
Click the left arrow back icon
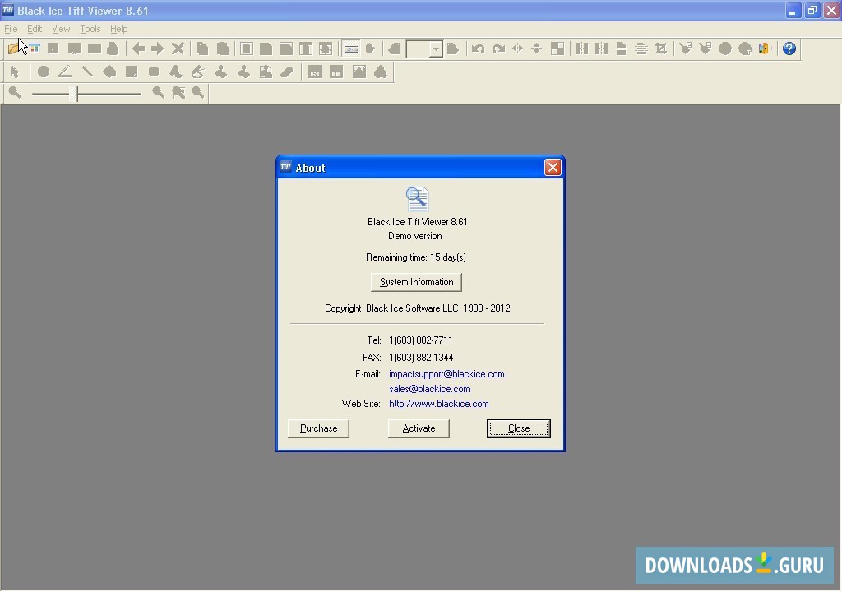pos(138,49)
